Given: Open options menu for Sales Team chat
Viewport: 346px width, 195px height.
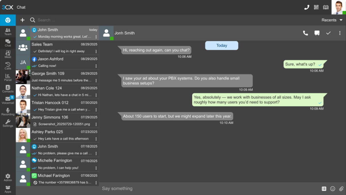Looking at the screenshot, I should (96, 52).
